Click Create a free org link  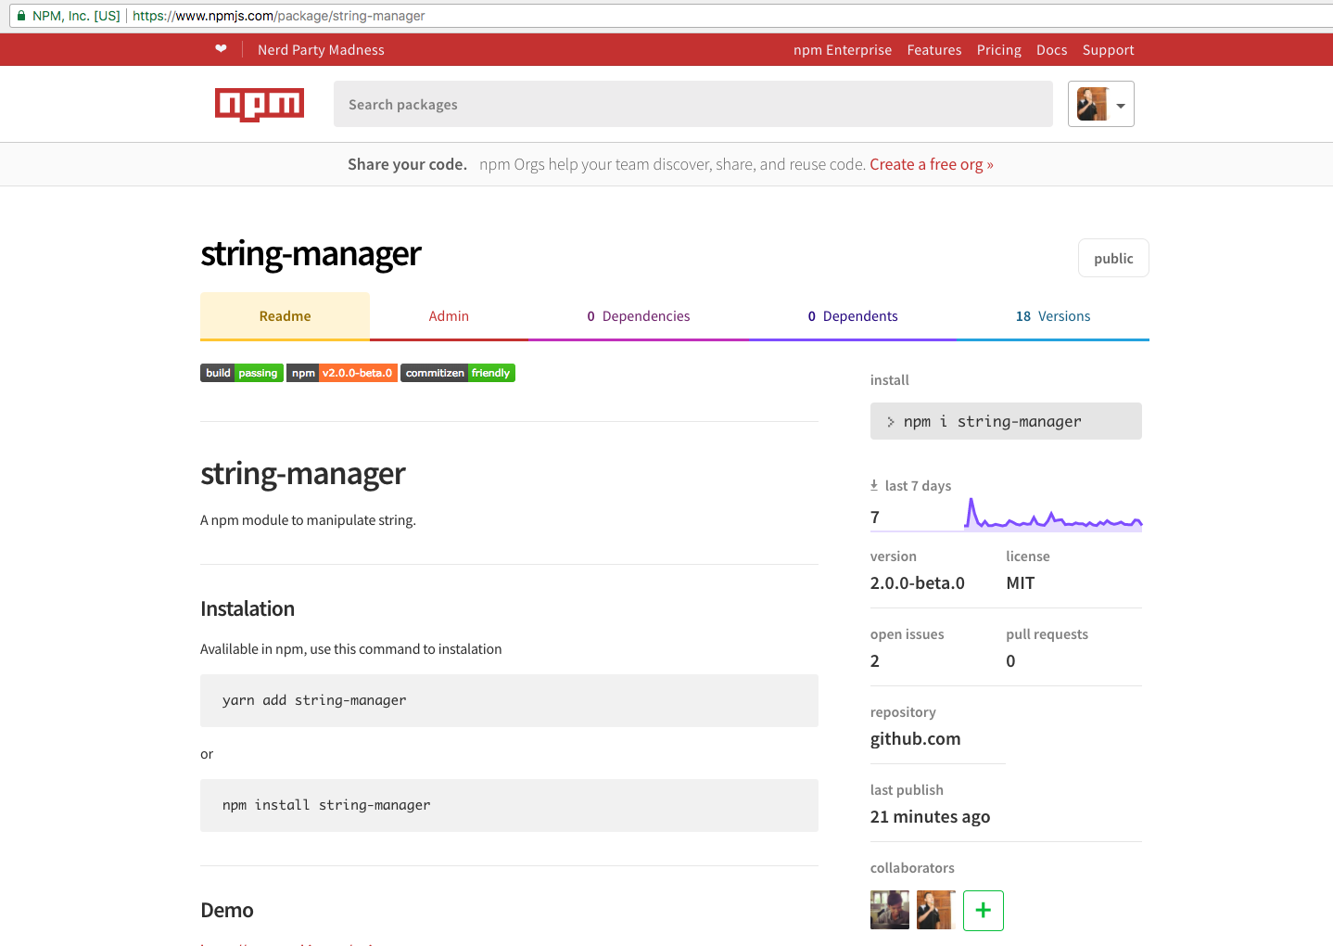point(931,164)
